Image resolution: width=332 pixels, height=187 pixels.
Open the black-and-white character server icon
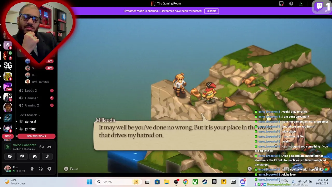(8, 97)
